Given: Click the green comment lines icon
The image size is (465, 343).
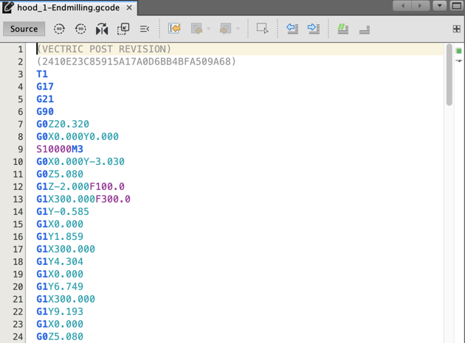Looking at the screenshot, I should (343, 29).
